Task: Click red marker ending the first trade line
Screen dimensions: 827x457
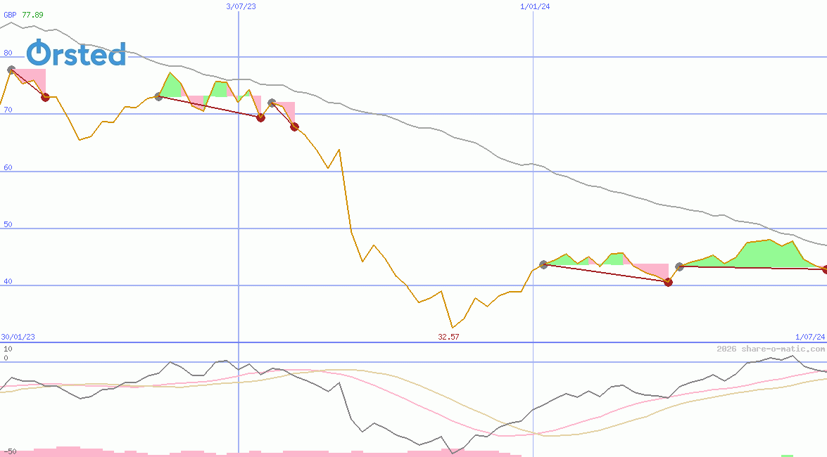Action: pos(45,97)
